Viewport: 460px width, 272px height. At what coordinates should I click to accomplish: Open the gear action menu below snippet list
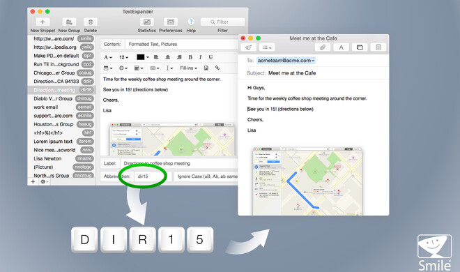(45, 181)
